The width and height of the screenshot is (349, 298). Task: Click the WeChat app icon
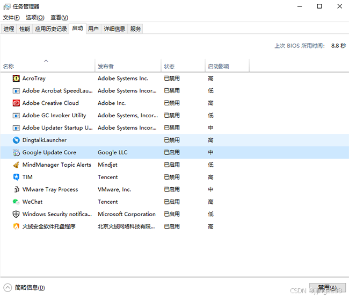pyautogui.click(x=16, y=202)
